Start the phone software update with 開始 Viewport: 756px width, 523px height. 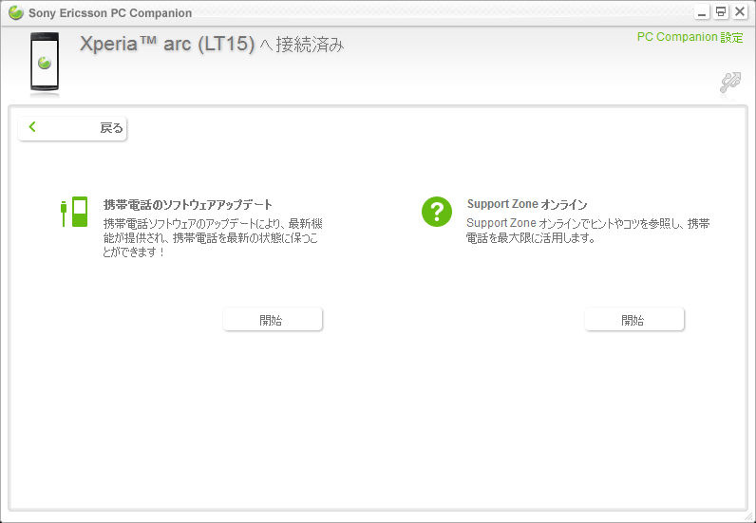coord(273,320)
